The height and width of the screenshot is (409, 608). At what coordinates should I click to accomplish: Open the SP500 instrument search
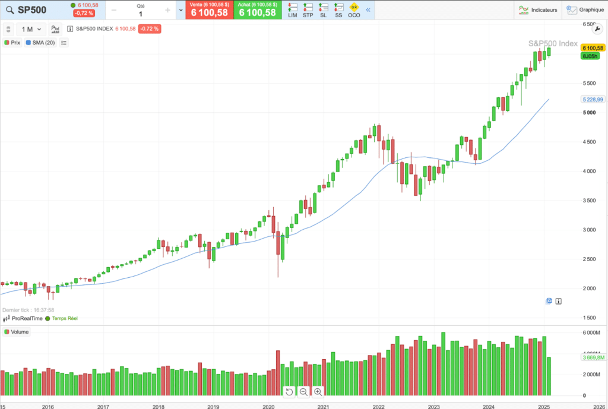(x=10, y=10)
